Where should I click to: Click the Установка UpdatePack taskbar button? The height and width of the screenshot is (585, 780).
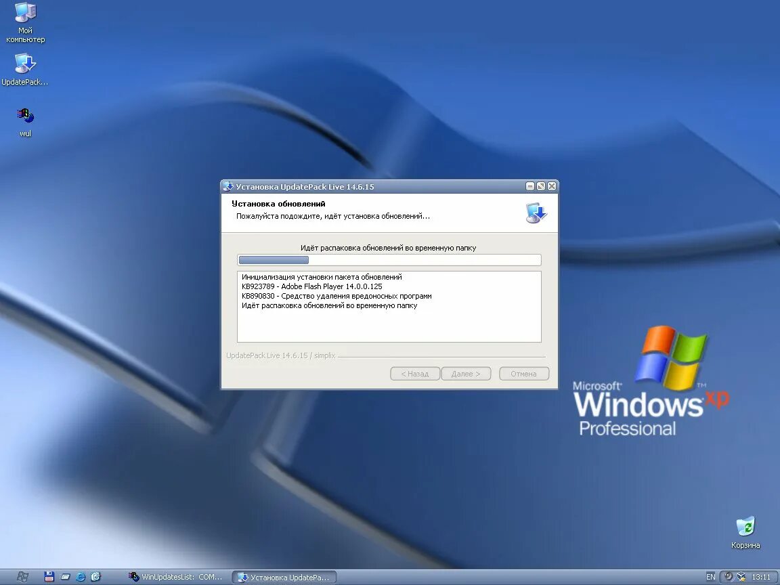[x=284, y=577]
